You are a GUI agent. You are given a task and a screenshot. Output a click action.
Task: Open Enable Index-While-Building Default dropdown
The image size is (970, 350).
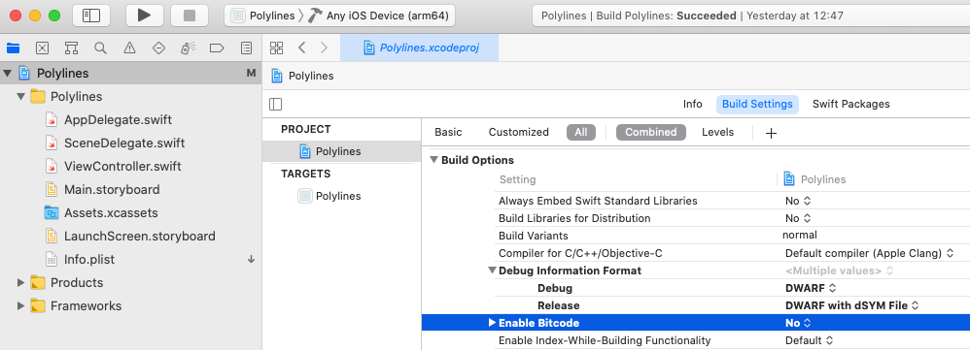(810, 340)
